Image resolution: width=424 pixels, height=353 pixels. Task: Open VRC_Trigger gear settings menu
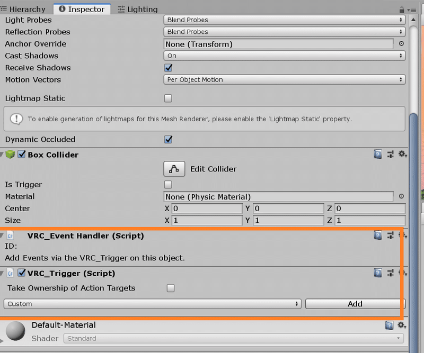coord(403,273)
